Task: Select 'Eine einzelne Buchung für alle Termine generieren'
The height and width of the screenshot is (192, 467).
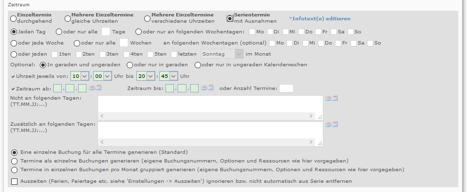Action: [x=14, y=152]
